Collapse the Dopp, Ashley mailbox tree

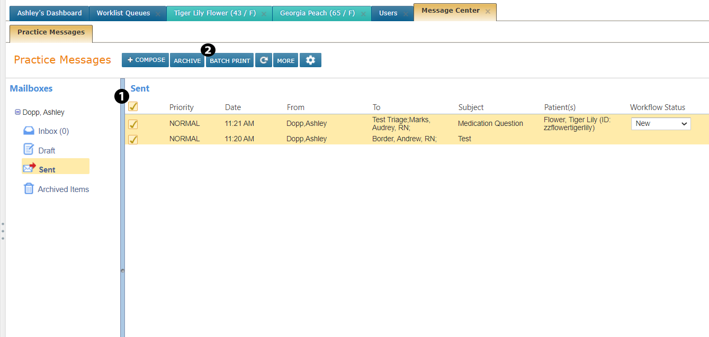(x=17, y=112)
